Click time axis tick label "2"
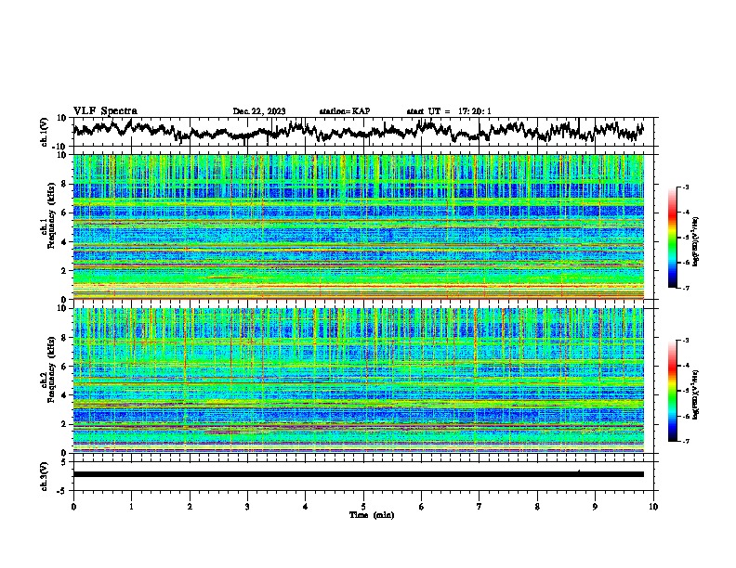 click(x=190, y=507)
